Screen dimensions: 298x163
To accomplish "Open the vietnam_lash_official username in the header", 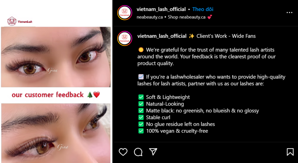I will 161,9.
